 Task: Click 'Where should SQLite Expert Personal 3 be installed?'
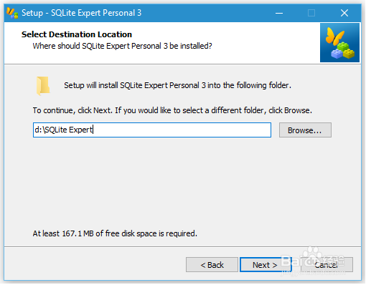[x=122, y=46]
